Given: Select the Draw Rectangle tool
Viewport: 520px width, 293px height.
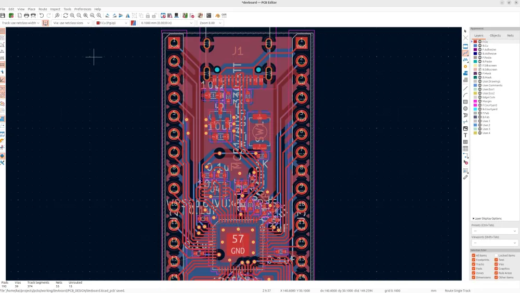Looking at the screenshot, I should 465,102.
